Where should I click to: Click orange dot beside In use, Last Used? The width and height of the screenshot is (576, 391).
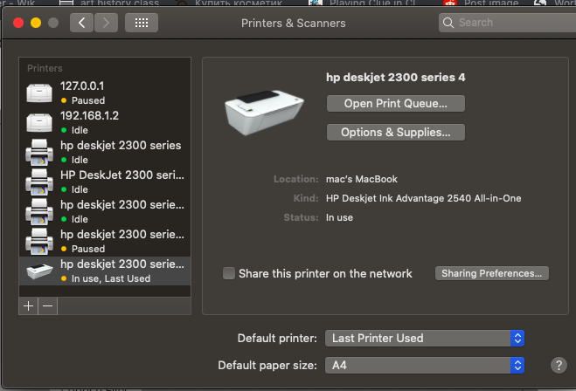tap(64, 278)
